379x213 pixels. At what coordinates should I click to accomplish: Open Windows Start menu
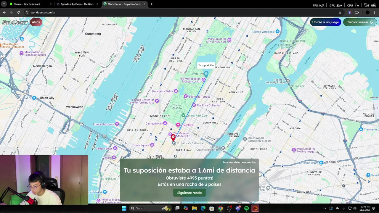(x=124, y=208)
